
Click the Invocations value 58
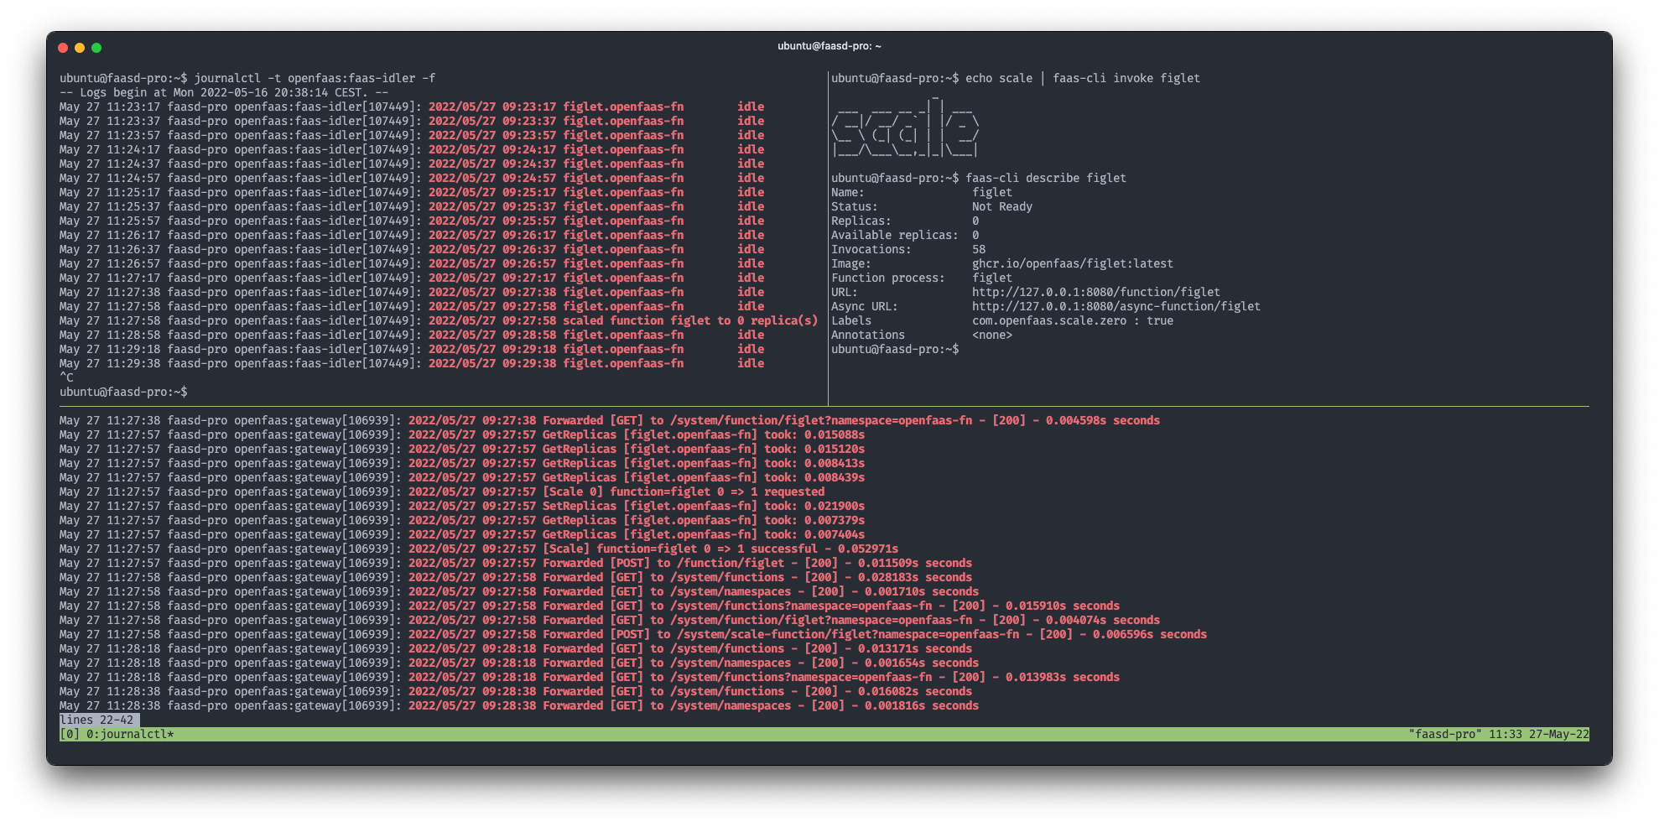979,249
